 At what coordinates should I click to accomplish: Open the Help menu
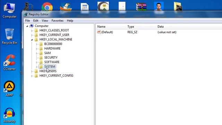coord(70,20)
